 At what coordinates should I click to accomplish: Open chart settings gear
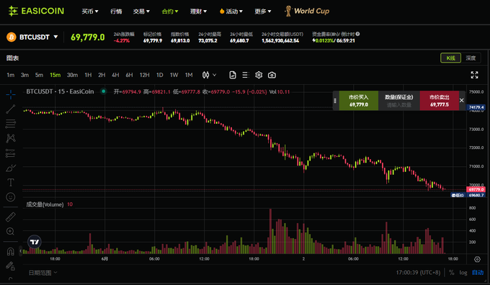259,75
